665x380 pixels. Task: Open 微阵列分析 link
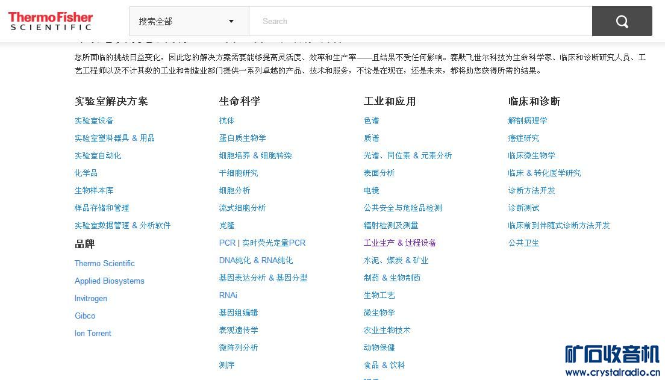click(x=239, y=347)
